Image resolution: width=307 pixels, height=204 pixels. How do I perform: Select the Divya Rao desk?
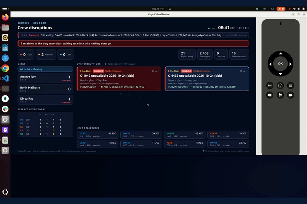pos(45,100)
